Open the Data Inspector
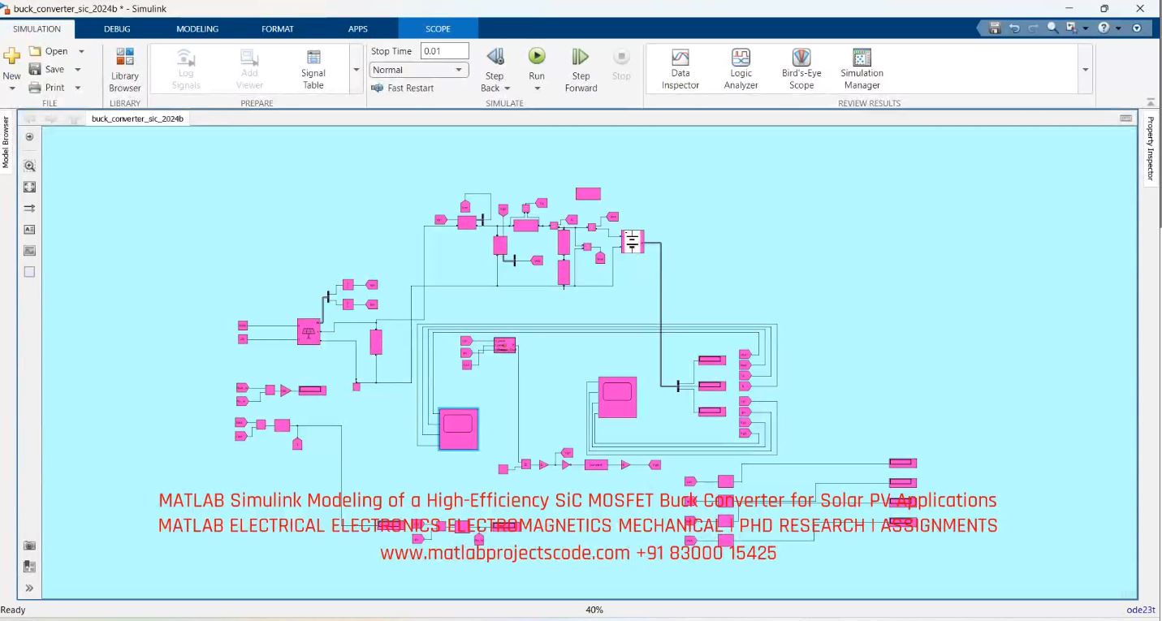The width and height of the screenshot is (1162, 621). (x=679, y=69)
